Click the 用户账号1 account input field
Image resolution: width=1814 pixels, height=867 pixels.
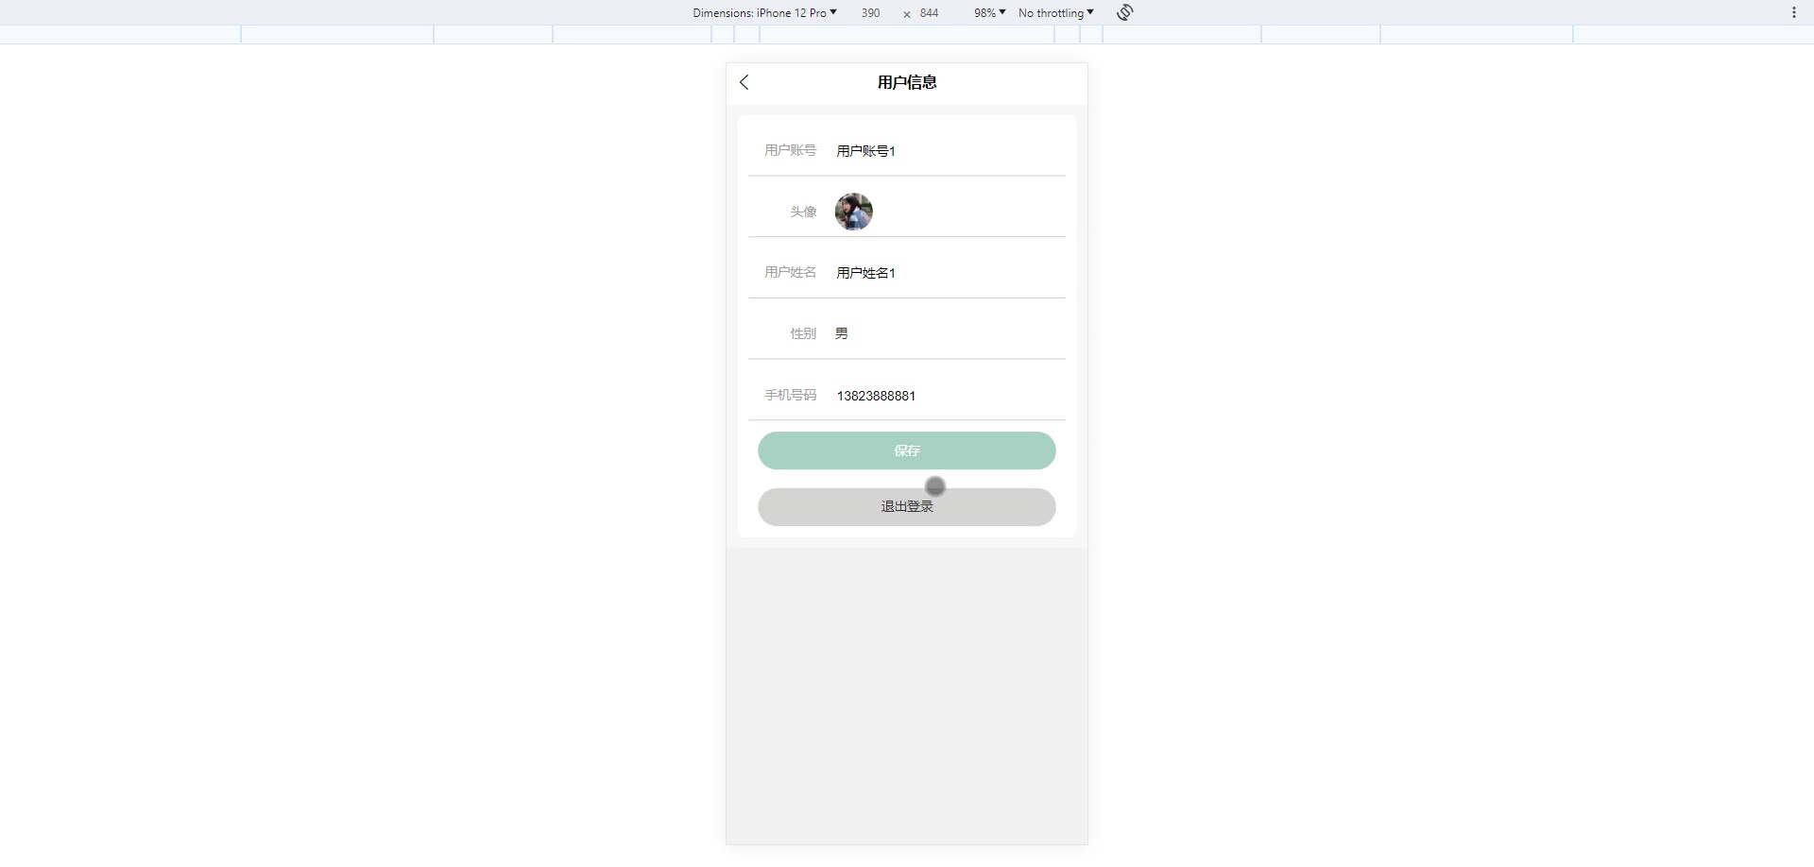(945, 151)
